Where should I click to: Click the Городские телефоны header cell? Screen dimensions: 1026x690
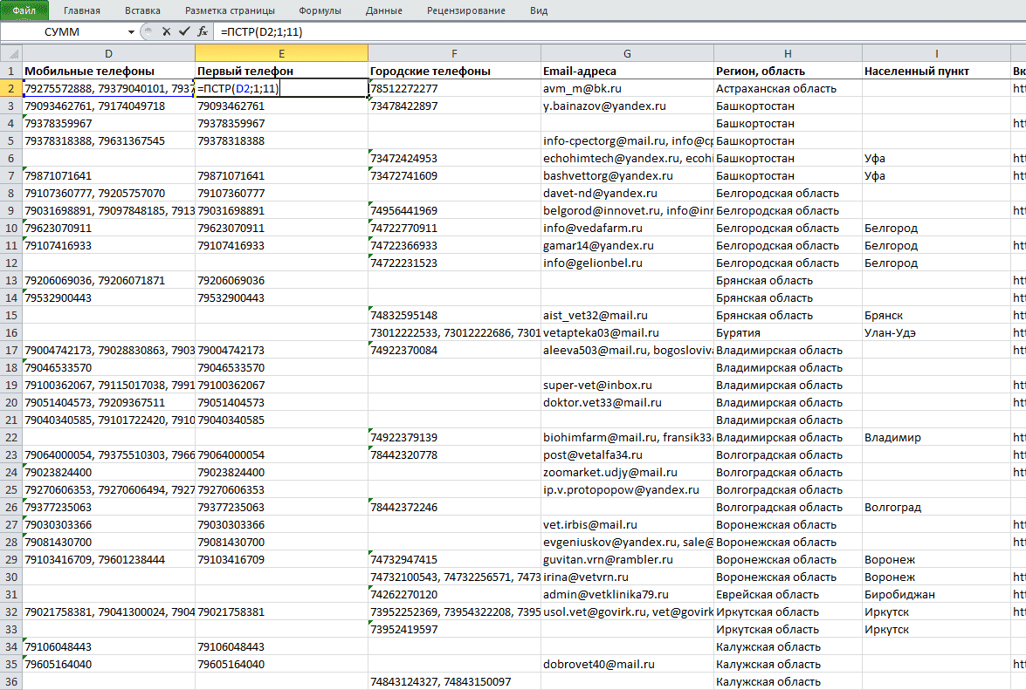click(454, 71)
